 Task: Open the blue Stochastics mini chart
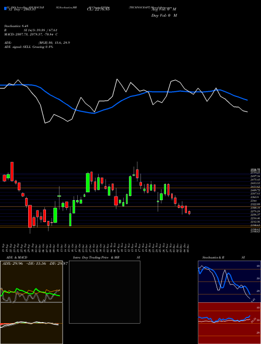230,281
